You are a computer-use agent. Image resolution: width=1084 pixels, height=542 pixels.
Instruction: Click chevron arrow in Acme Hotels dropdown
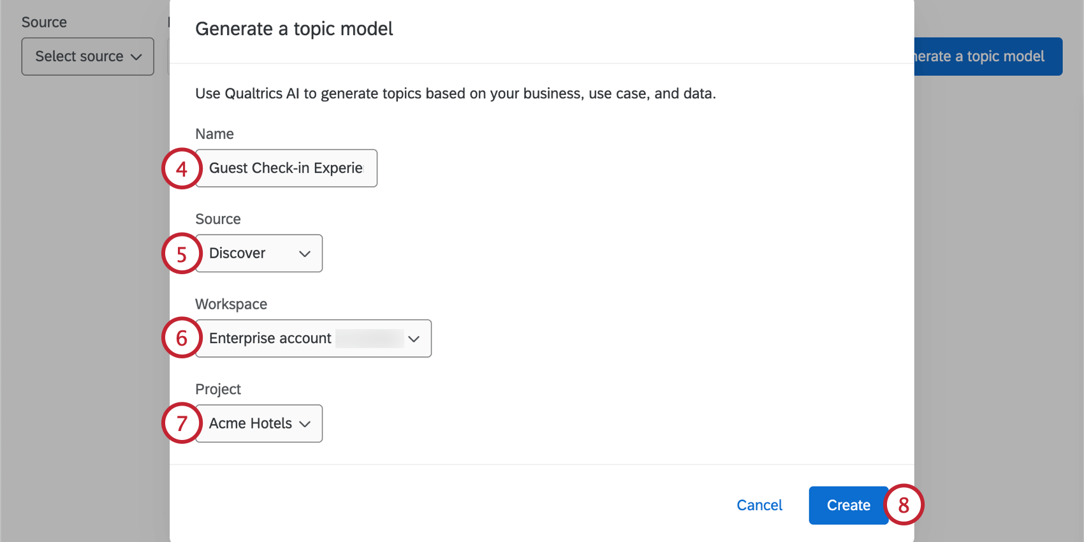(x=305, y=424)
